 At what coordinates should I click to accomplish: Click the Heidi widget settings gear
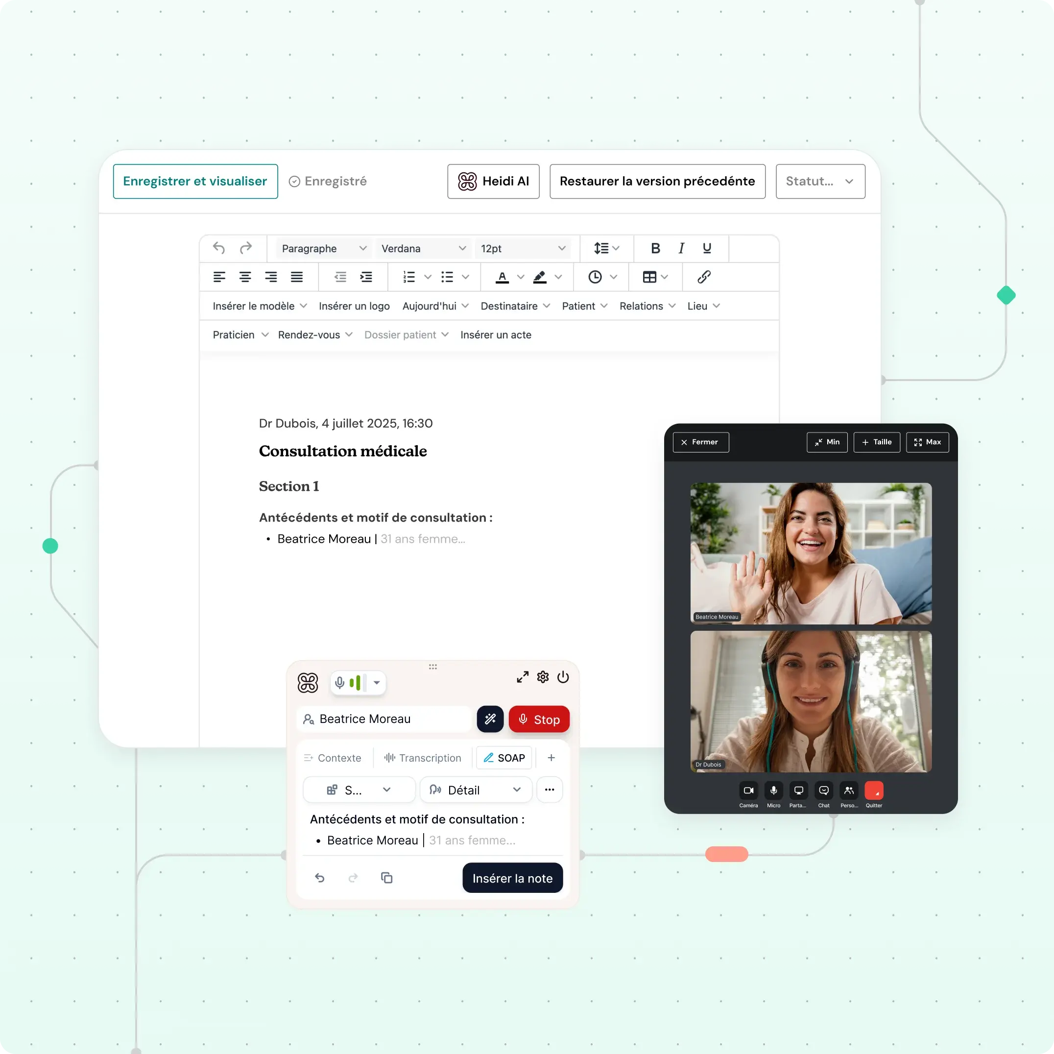(x=542, y=677)
